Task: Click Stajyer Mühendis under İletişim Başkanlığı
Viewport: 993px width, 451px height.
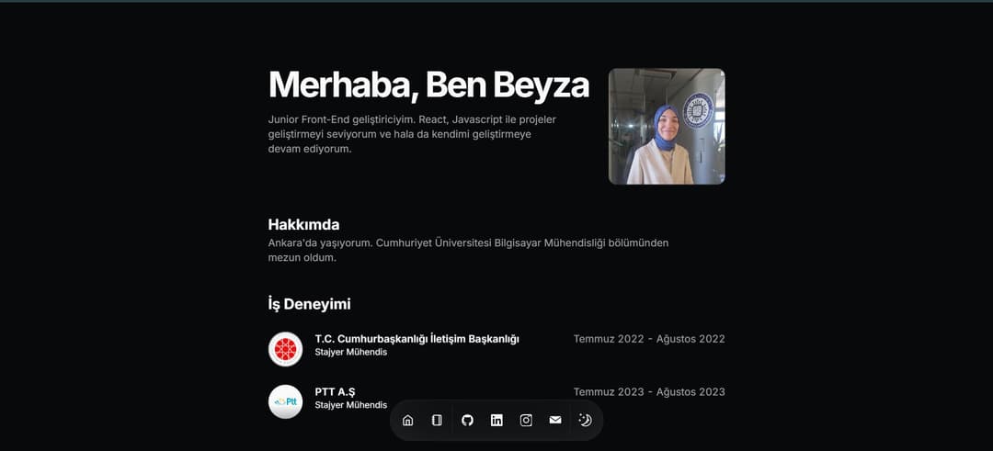Action: (351, 353)
